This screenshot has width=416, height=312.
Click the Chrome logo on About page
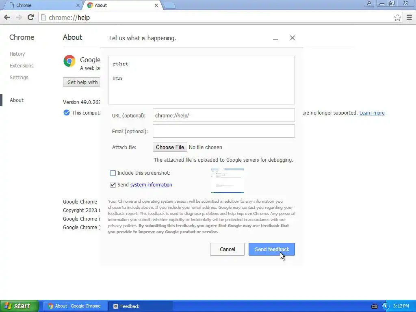[69, 61]
